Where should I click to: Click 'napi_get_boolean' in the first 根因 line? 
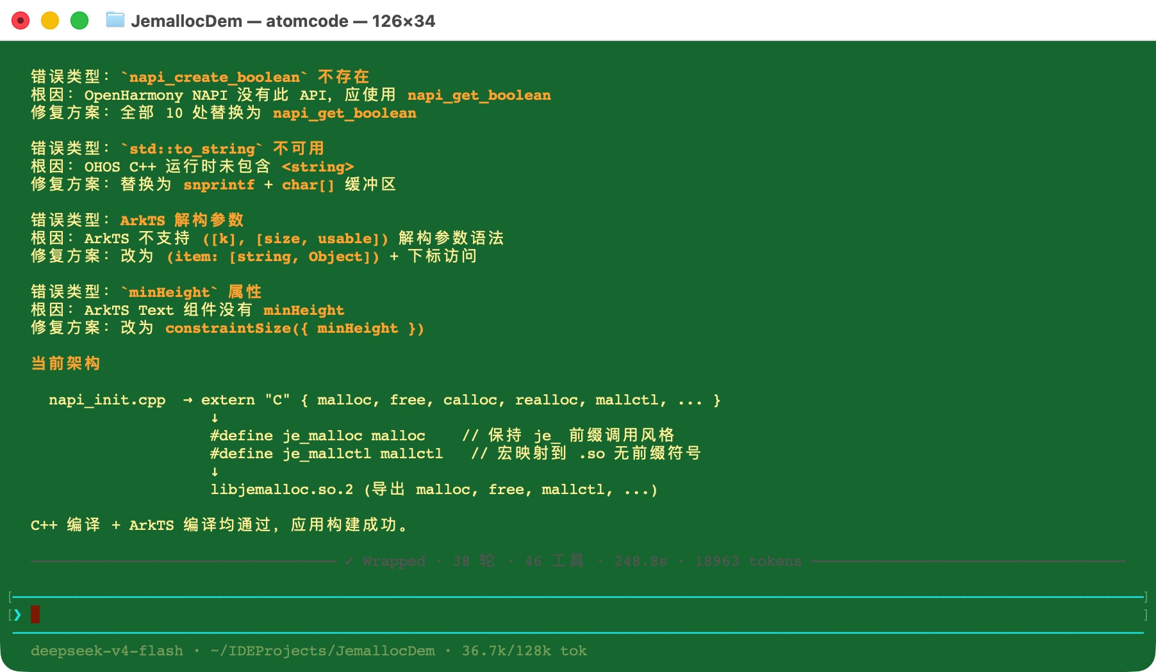coord(479,95)
